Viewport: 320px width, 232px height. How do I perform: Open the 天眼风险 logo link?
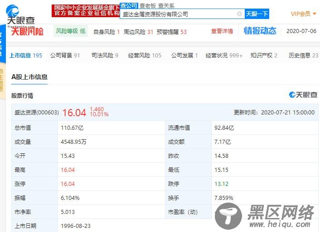(27, 32)
